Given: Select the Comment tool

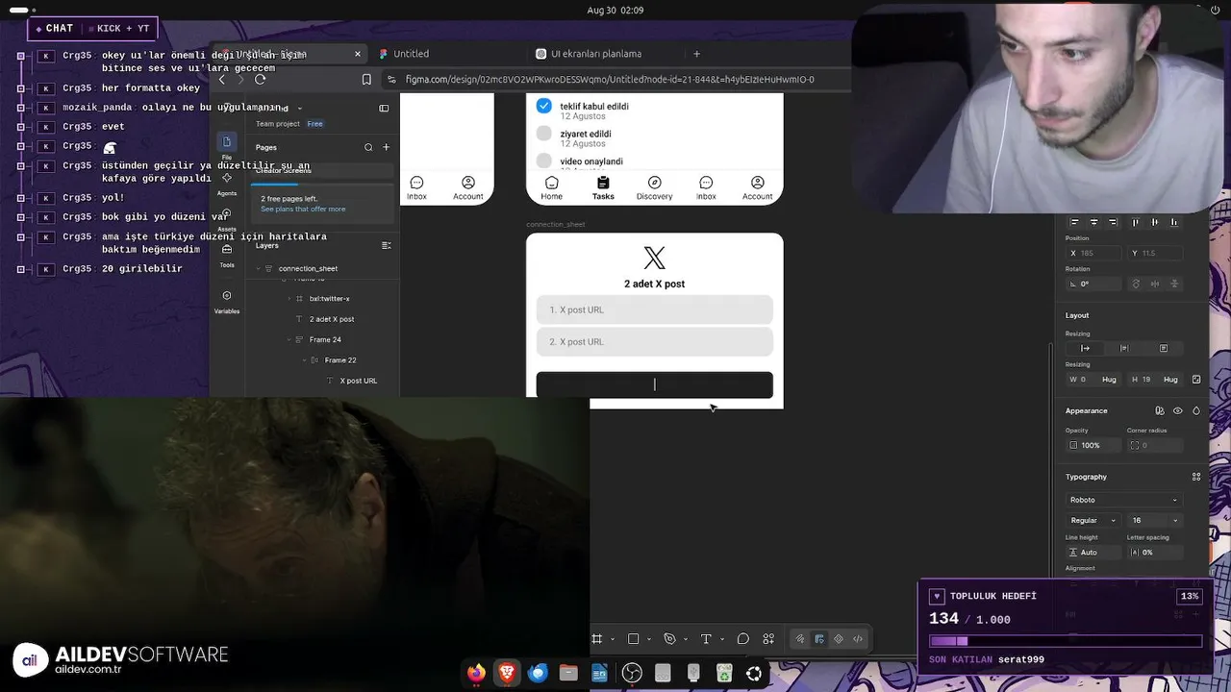Looking at the screenshot, I should click(x=742, y=639).
